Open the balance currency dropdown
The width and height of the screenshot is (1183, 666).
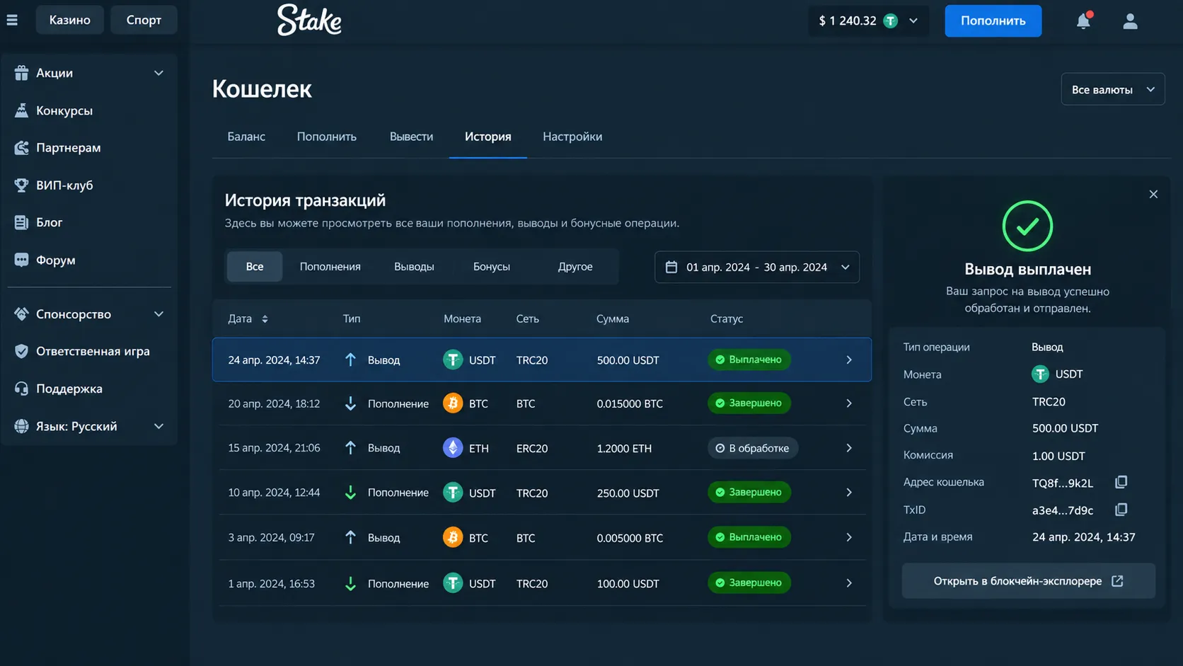[x=913, y=21]
